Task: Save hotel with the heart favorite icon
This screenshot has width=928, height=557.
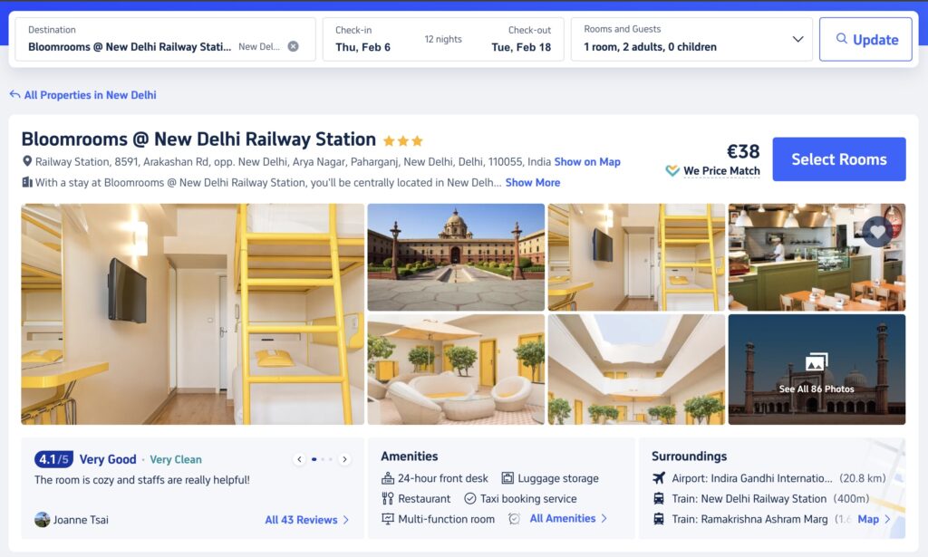Action: (x=877, y=232)
